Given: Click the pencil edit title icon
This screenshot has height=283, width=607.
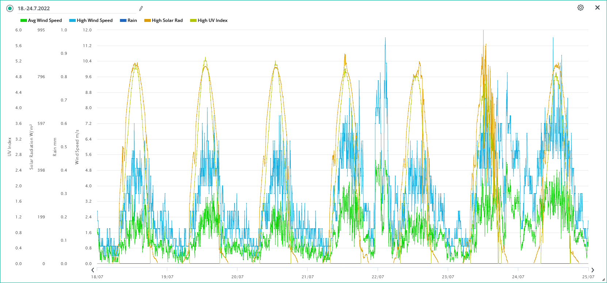Looking at the screenshot, I should point(141,8).
